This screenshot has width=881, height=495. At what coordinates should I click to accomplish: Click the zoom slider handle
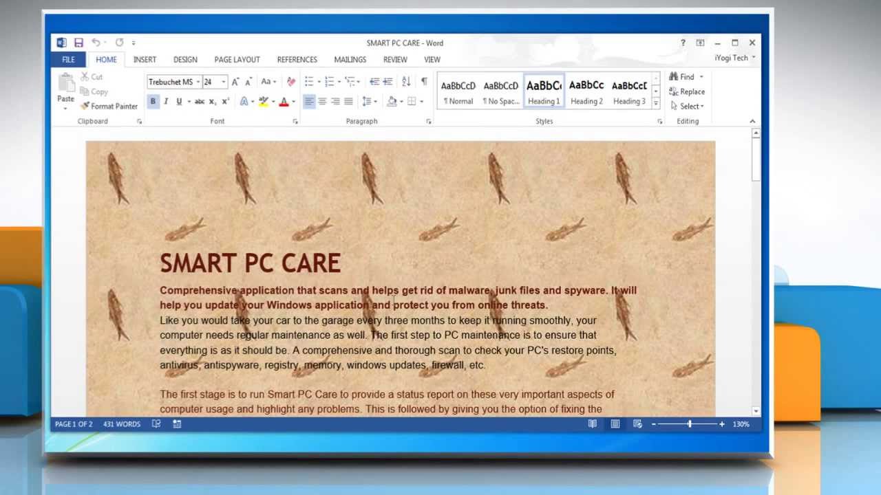point(689,424)
